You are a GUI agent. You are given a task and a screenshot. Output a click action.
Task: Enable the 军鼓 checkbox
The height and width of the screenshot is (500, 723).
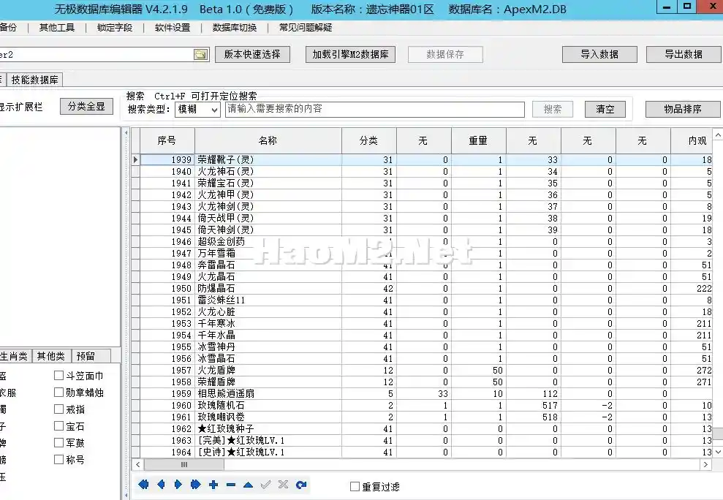click(x=58, y=443)
